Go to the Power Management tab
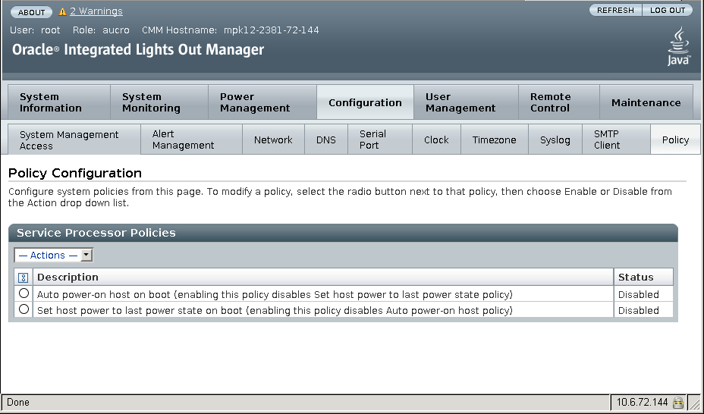 (x=262, y=102)
